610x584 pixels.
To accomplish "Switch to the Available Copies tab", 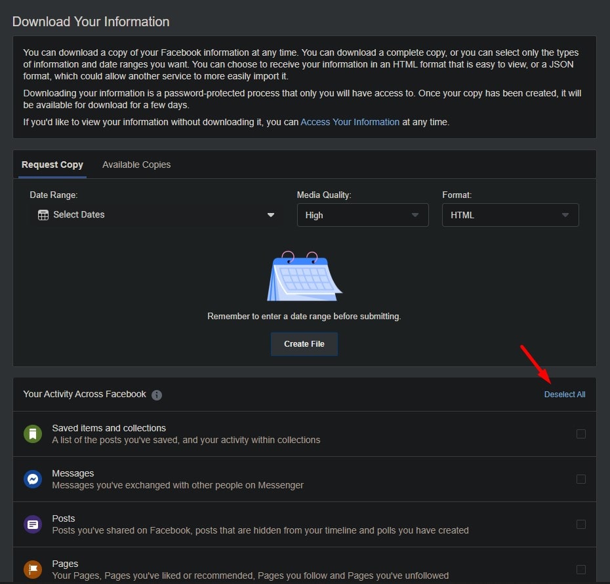I will point(136,165).
